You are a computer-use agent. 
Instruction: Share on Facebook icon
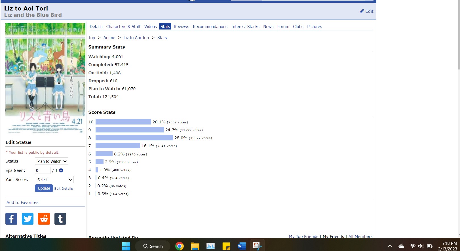pos(11,219)
